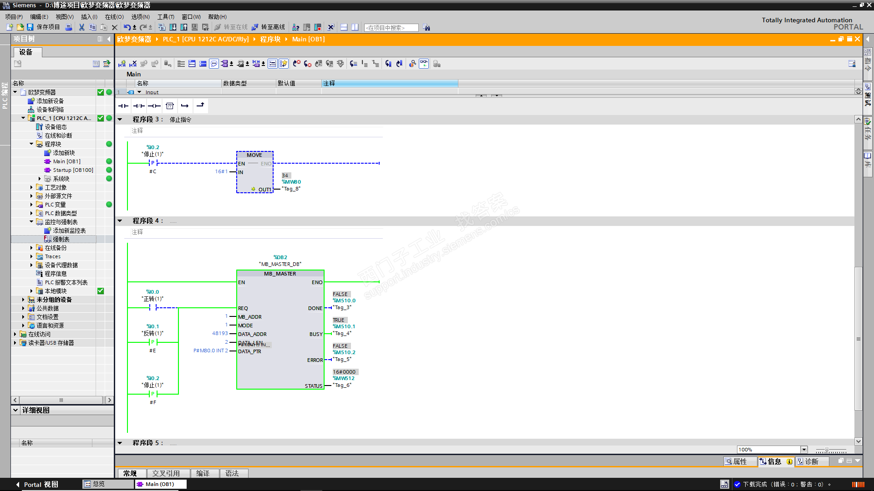Open the Online menu
874x491 pixels.
114,17
